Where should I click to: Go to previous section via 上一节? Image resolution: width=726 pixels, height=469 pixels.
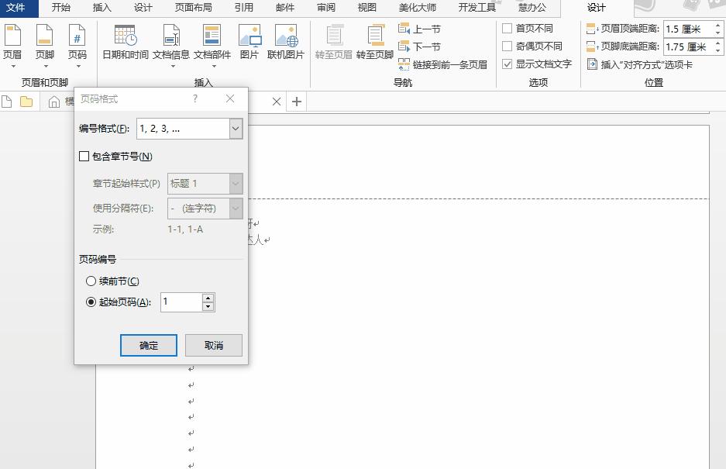tap(422, 29)
